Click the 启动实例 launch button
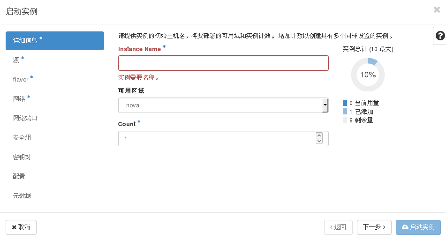The image size is (446, 241). (x=418, y=227)
